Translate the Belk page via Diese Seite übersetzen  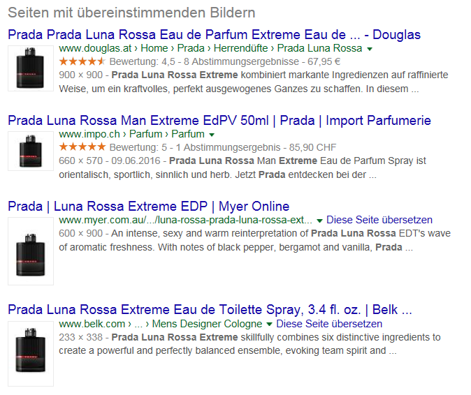point(329,324)
